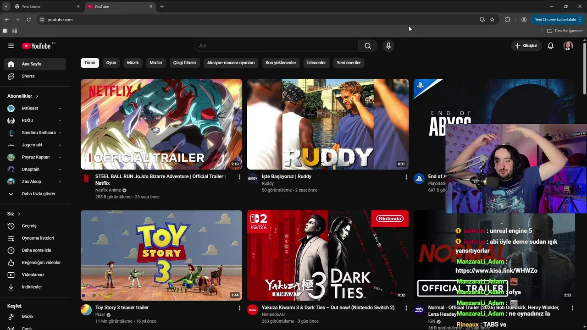Viewport: 587px width, 330px height.
Task: Open Daha sonra izle clock icon
Action: [11, 250]
